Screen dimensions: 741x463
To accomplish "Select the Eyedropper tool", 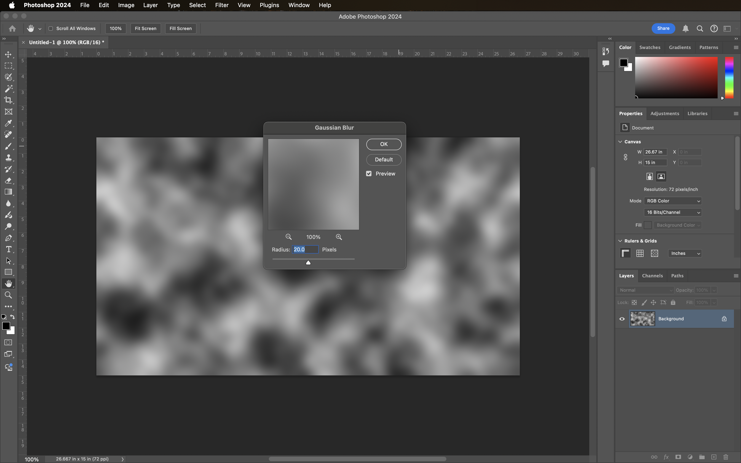I will (x=8, y=123).
